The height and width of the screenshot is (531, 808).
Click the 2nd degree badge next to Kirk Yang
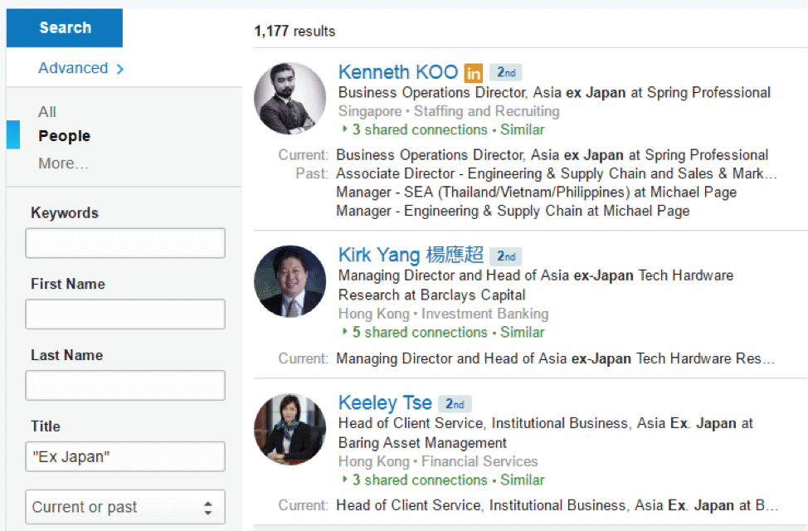[506, 256]
